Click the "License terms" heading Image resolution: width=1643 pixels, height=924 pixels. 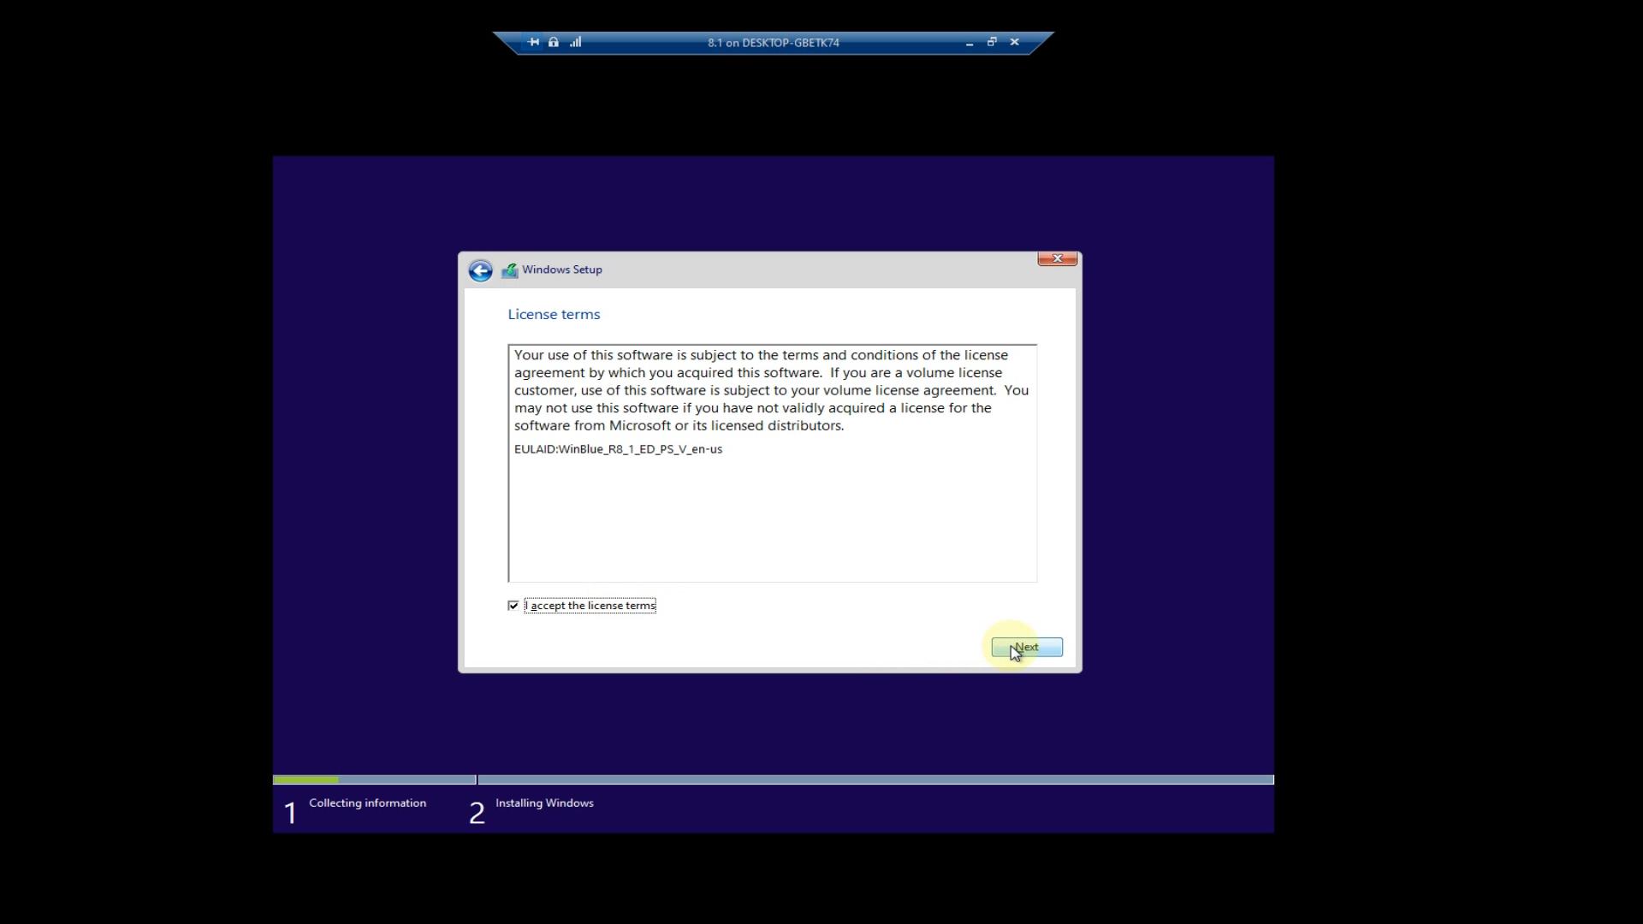[554, 314]
